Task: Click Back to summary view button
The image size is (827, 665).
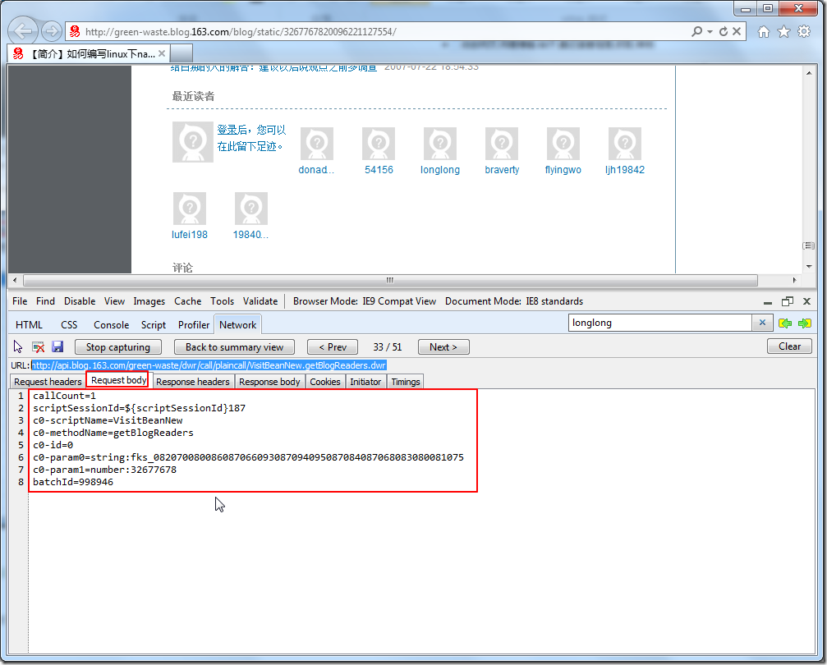Action: pos(234,347)
